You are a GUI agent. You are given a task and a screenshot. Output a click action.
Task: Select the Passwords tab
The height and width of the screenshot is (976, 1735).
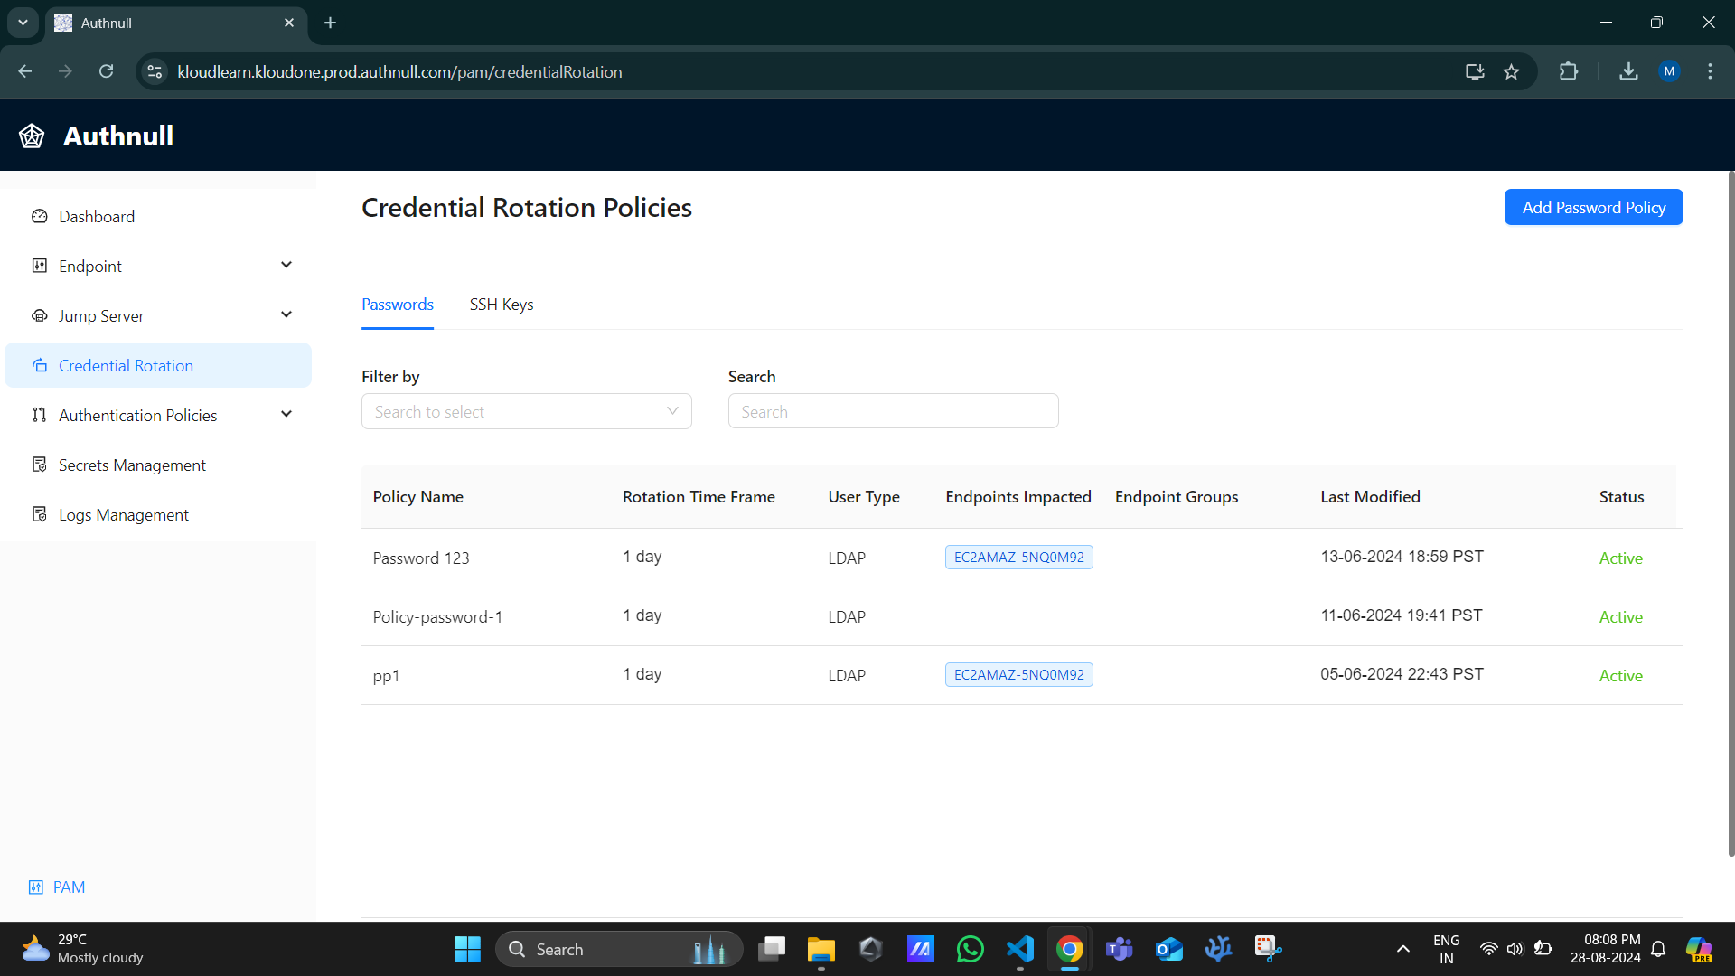pos(397,304)
